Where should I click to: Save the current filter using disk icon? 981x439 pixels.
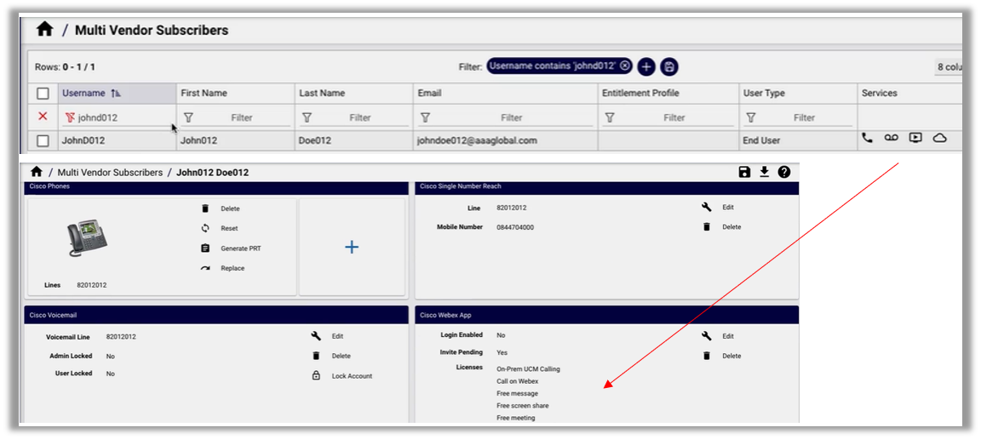669,66
